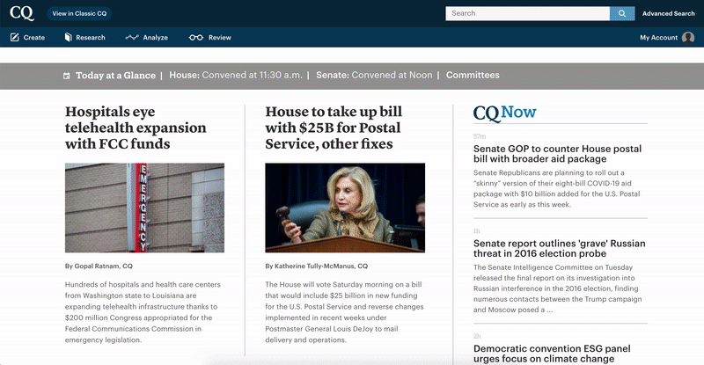The image size is (704, 365).
Task: Click the Analyze line-graph icon
Action: click(x=131, y=37)
